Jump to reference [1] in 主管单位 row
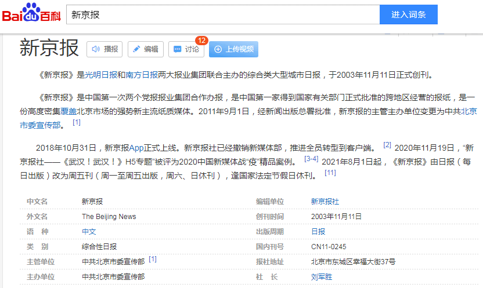Viewport: 483px width, 288px height. pyautogui.click(x=153, y=259)
